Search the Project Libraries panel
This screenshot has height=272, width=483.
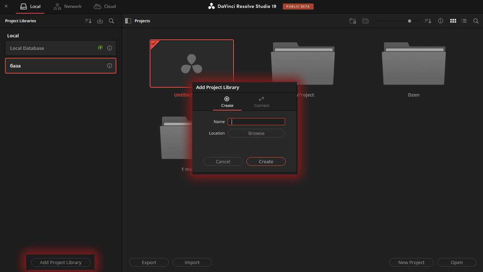(111, 21)
